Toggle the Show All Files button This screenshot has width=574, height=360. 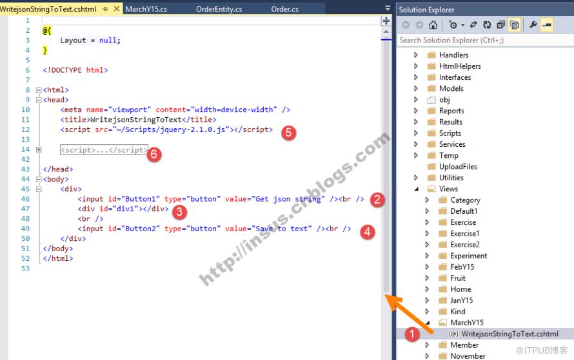pyautogui.click(x=514, y=25)
